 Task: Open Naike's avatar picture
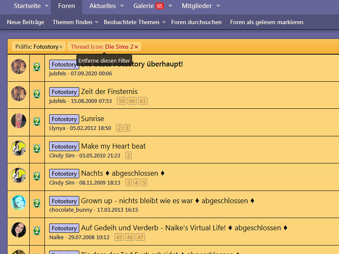coord(19,230)
